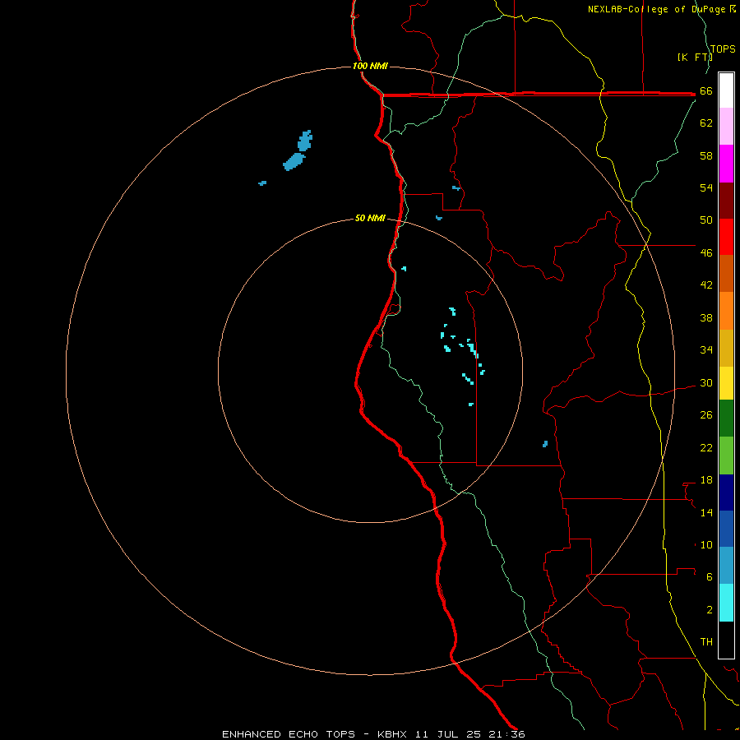Pick the medium blue legend swatch
The image size is (740, 740).
point(726,529)
